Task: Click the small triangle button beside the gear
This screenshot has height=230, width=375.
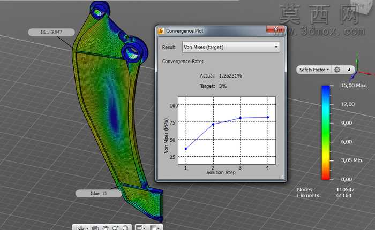Action: pos(349,70)
